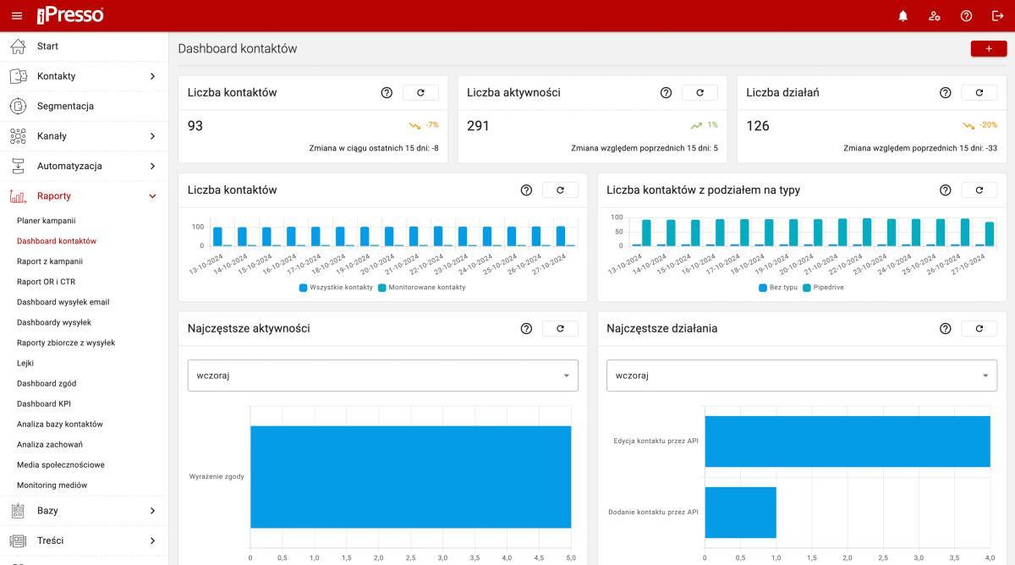Show help for the Liczba aktywności card
The height and width of the screenshot is (565, 1015).
(666, 93)
